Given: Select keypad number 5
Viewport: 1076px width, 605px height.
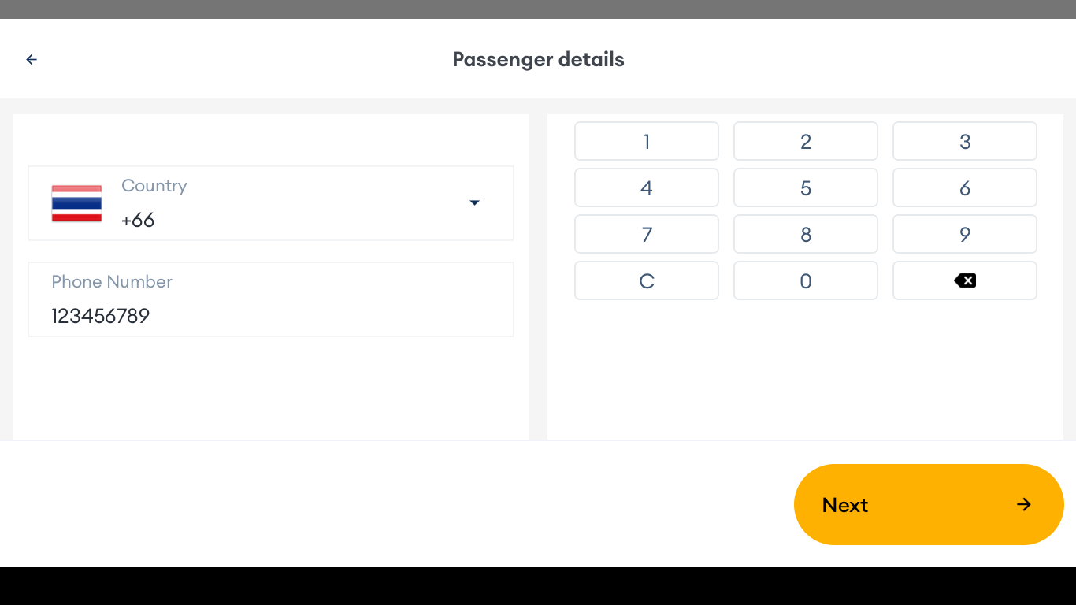Looking at the screenshot, I should (x=805, y=188).
